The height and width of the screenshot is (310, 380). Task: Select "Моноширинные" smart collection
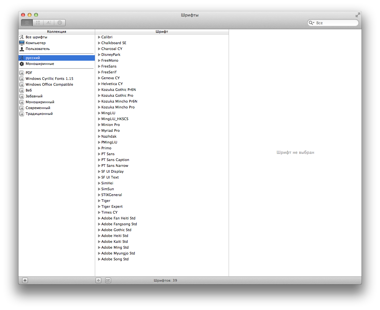tap(57, 64)
